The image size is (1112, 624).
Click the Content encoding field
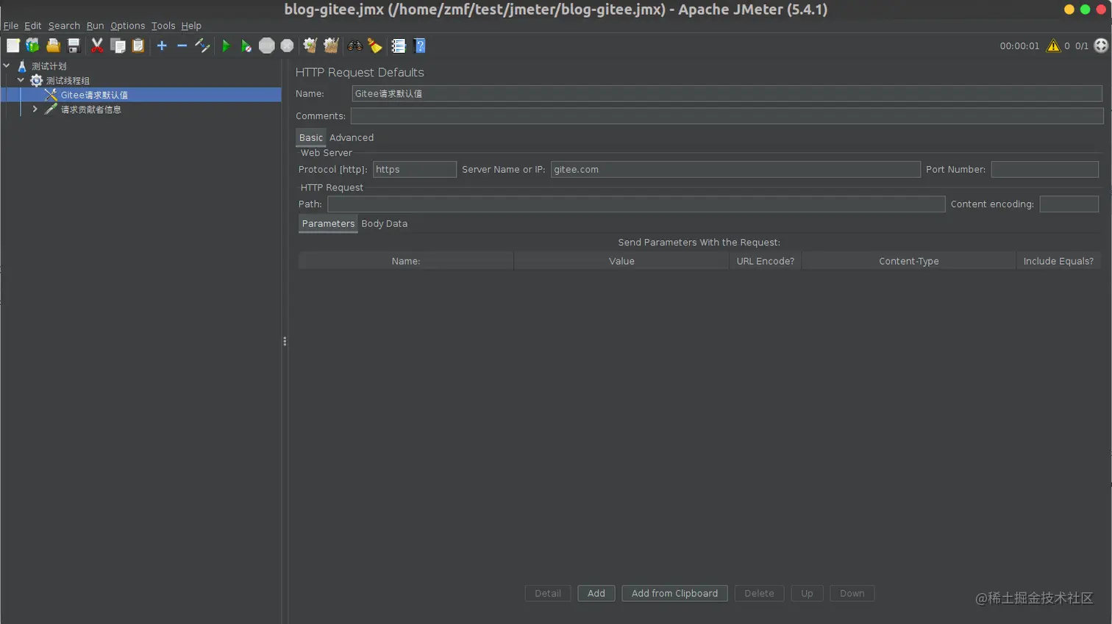coord(1069,204)
